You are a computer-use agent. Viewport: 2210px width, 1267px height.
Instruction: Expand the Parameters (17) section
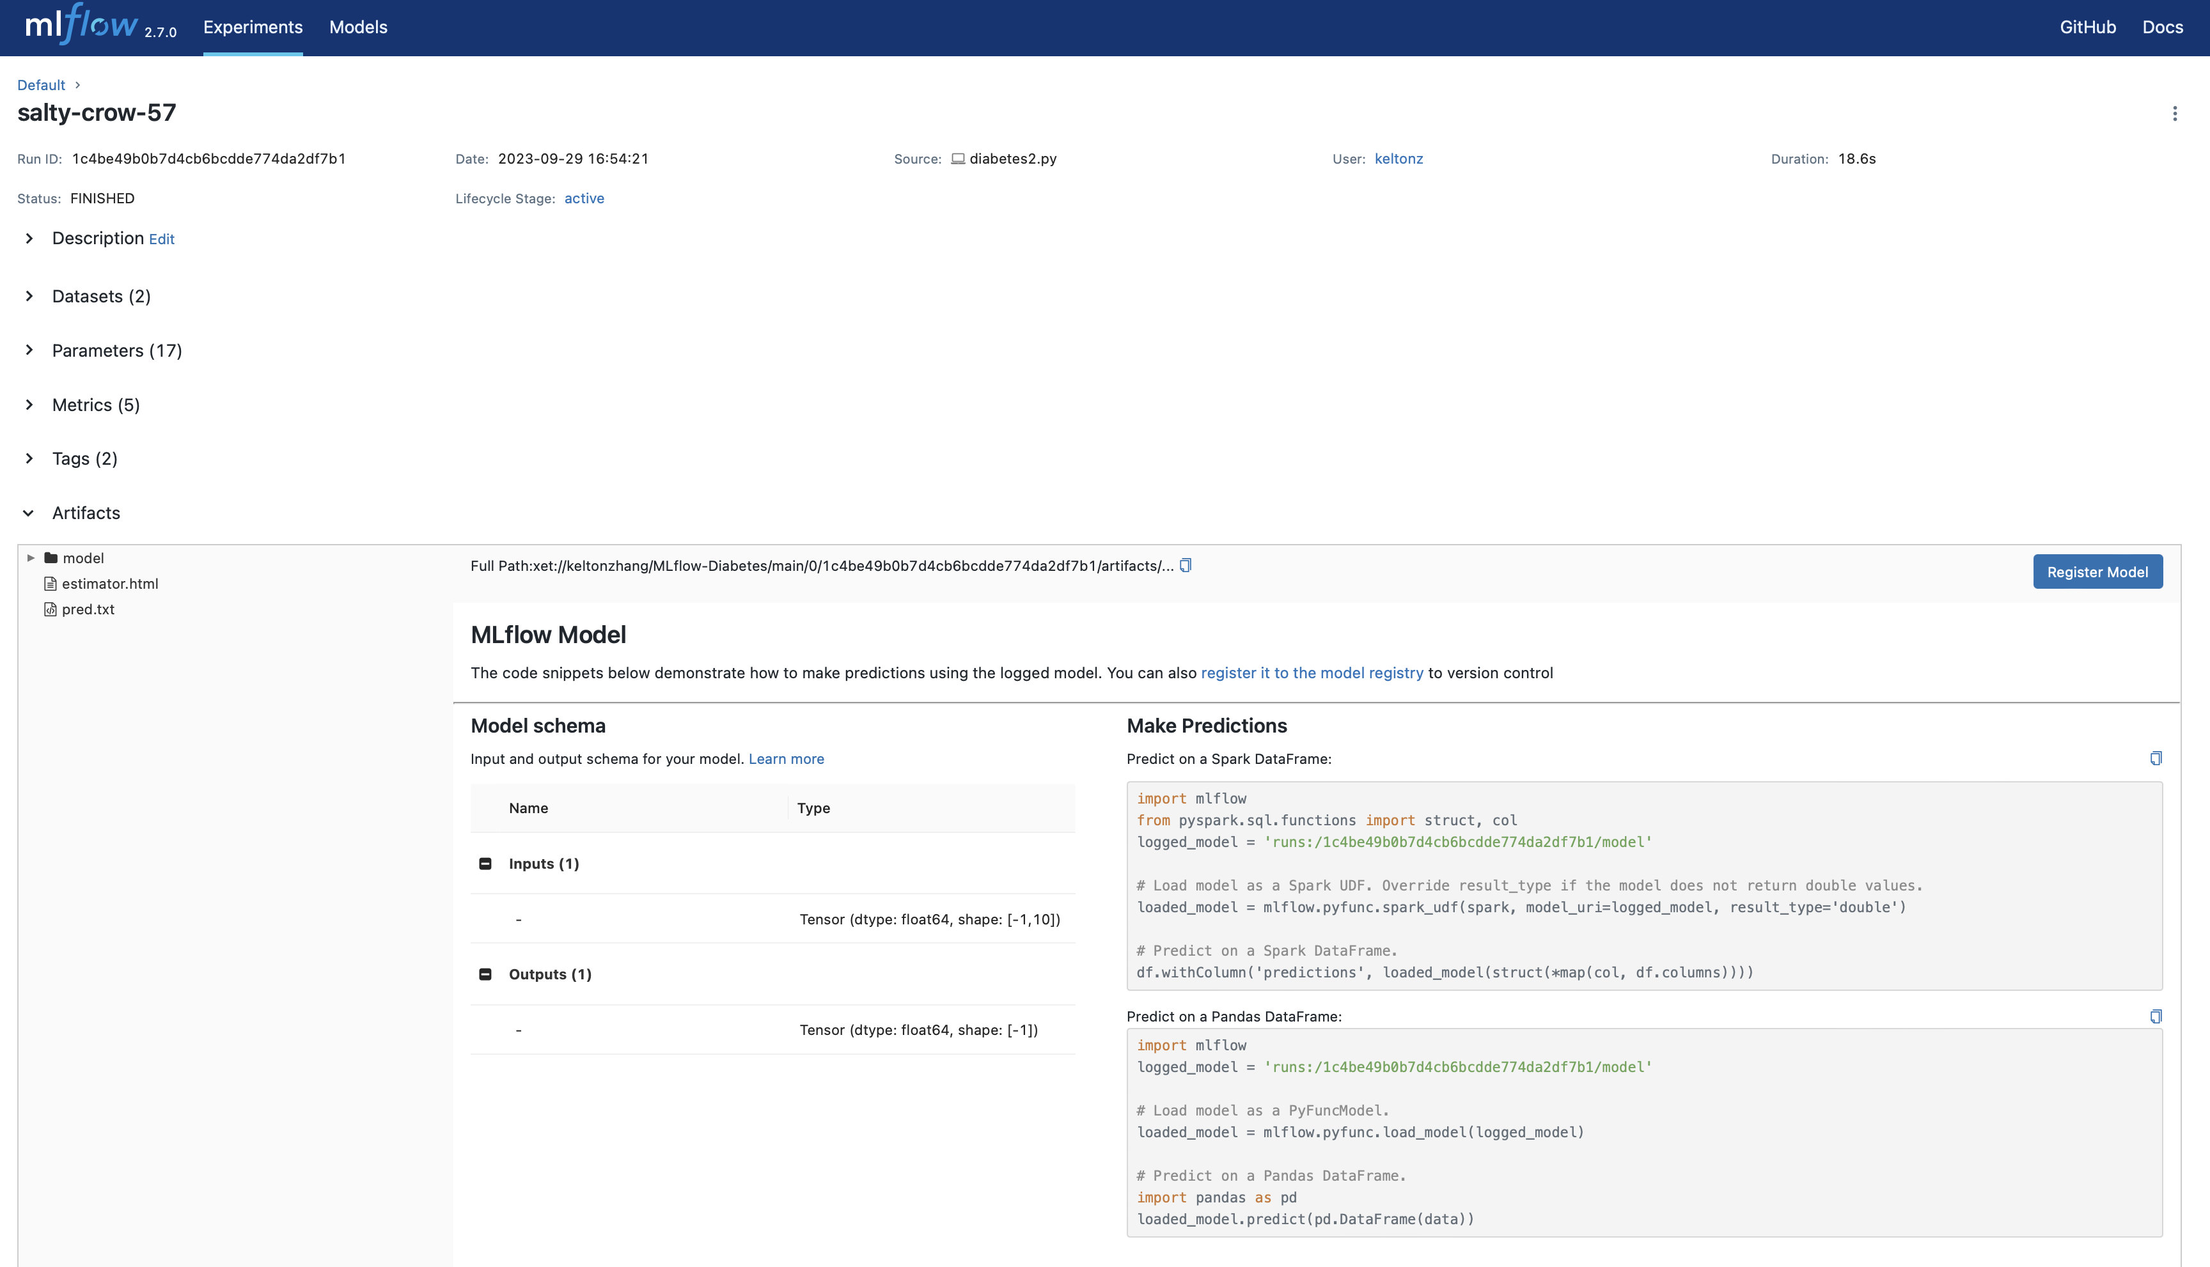pos(29,350)
